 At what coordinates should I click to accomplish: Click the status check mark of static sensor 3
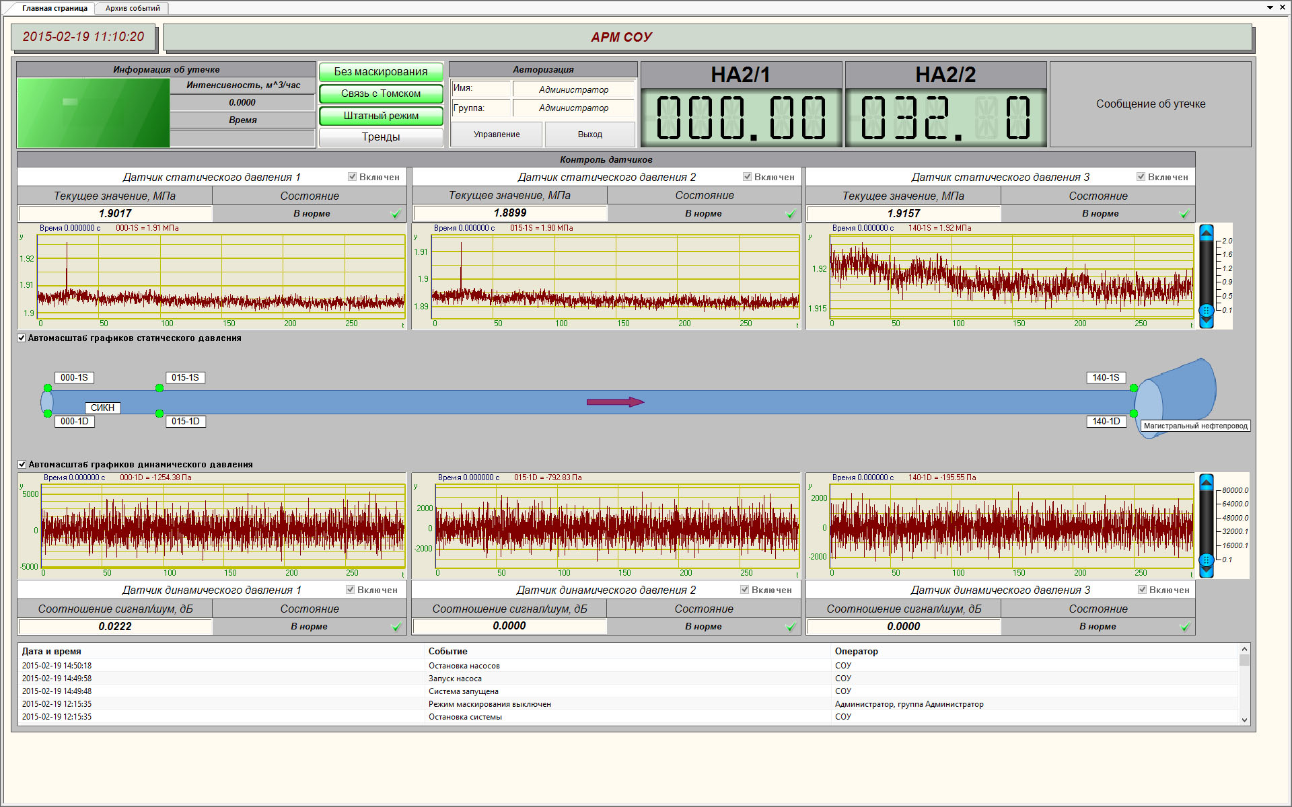pos(1184,214)
